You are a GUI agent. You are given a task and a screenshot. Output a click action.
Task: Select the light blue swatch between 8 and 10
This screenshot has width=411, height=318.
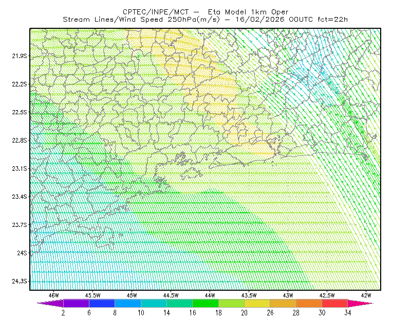pos(128,303)
